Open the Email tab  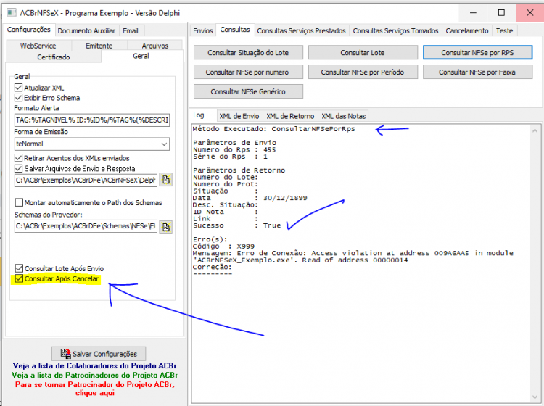click(x=131, y=31)
